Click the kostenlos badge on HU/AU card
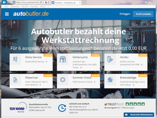 click(x=143, y=55)
